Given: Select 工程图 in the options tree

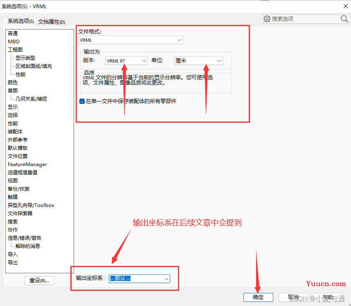Looking at the screenshot, I should click(15, 49).
